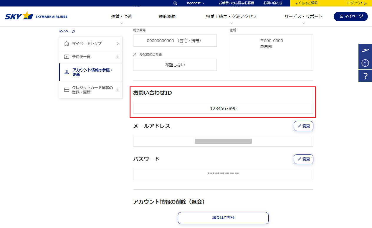Expand the サービス・サポート menu
Viewport: 372px width, 228px height.
point(303,17)
